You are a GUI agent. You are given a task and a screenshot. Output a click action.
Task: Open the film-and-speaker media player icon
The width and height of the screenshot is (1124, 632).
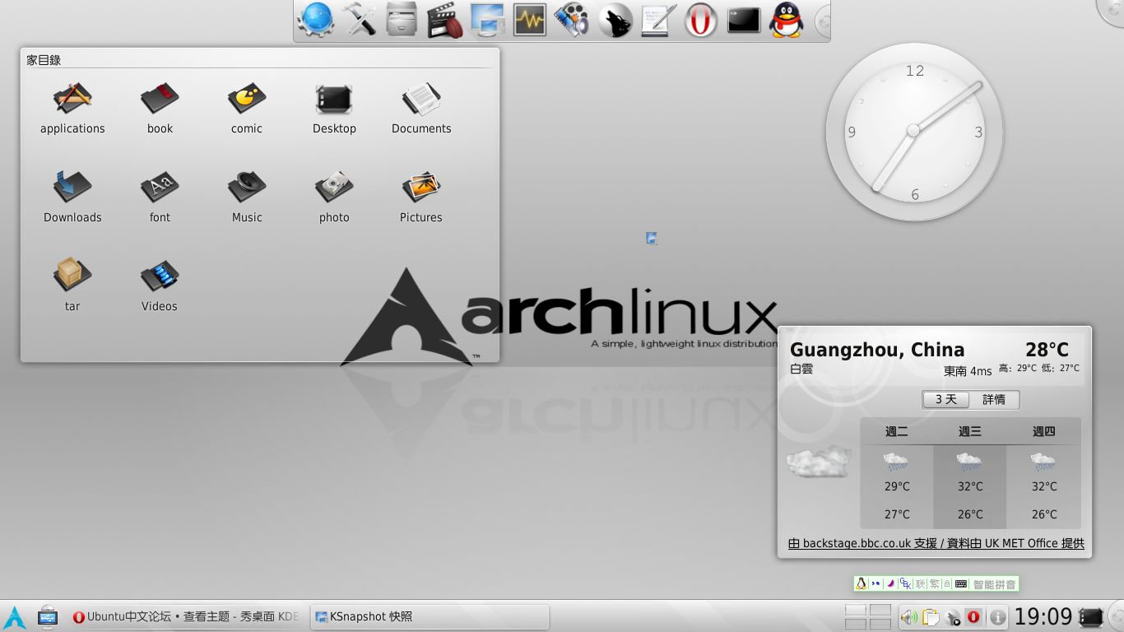572,20
